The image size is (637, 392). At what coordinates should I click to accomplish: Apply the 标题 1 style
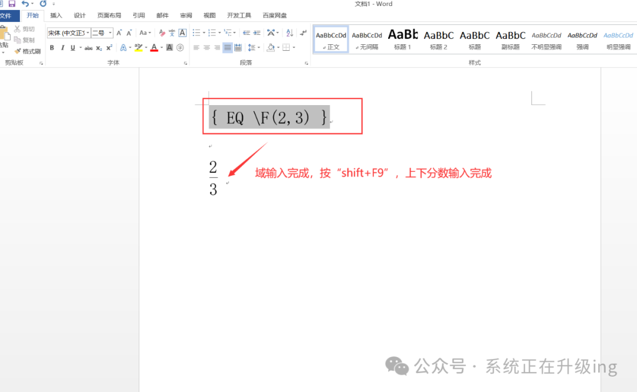click(403, 40)
